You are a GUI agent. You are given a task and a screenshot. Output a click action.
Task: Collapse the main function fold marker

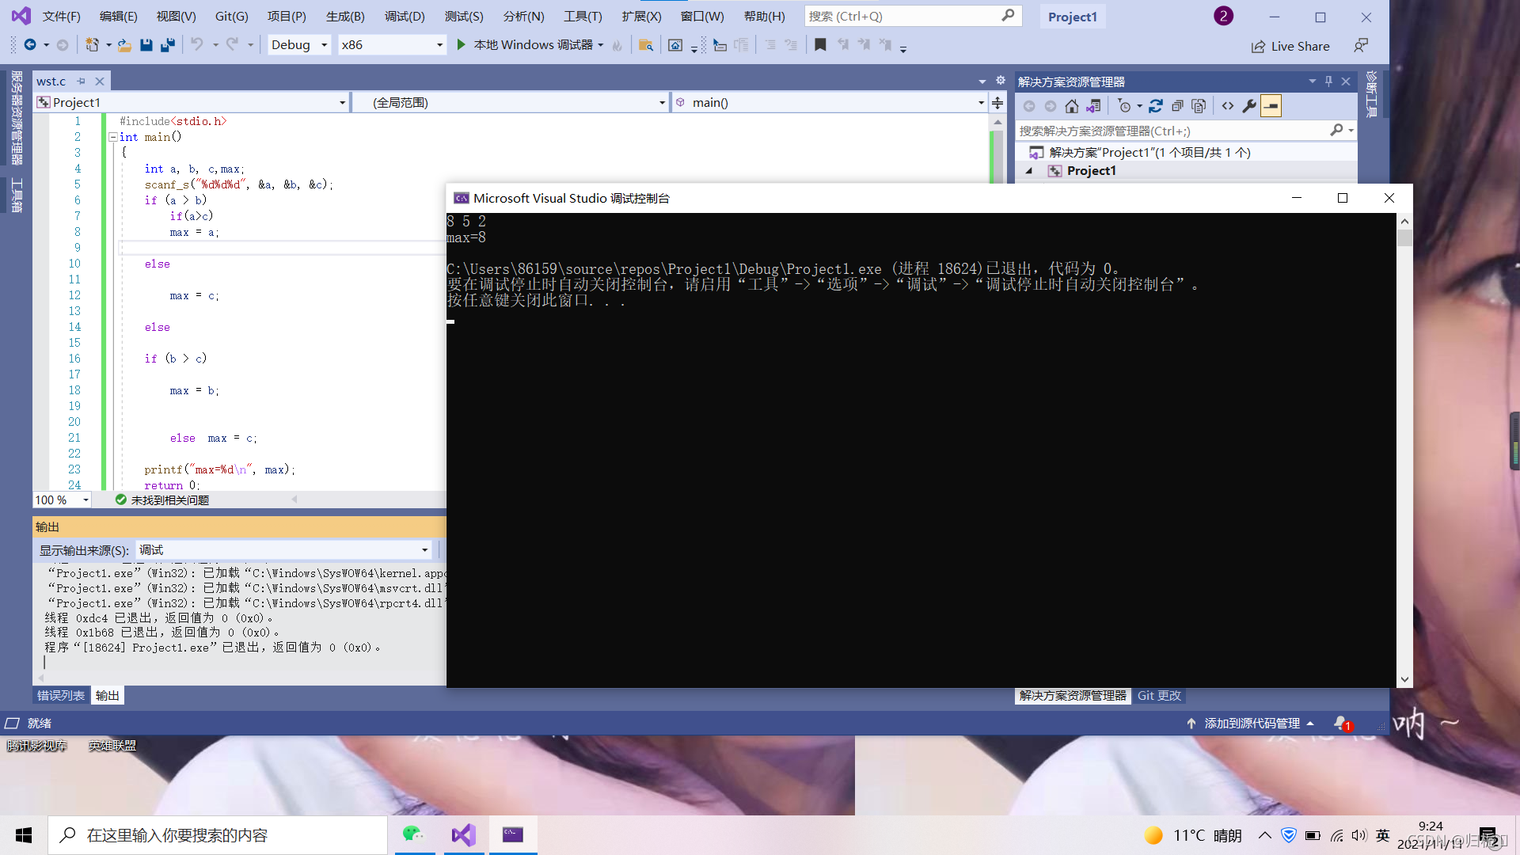[112, 137]
